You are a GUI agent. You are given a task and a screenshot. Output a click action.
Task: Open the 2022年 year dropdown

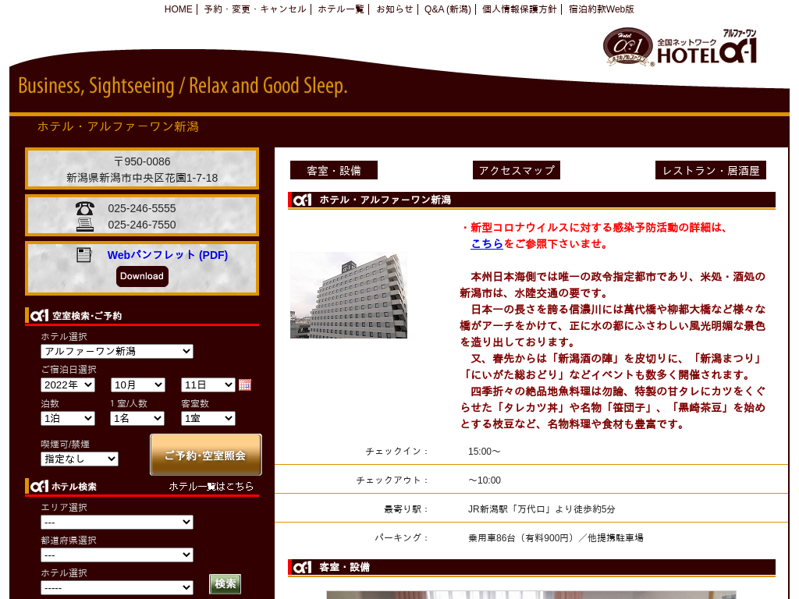(x=68, y=385)
